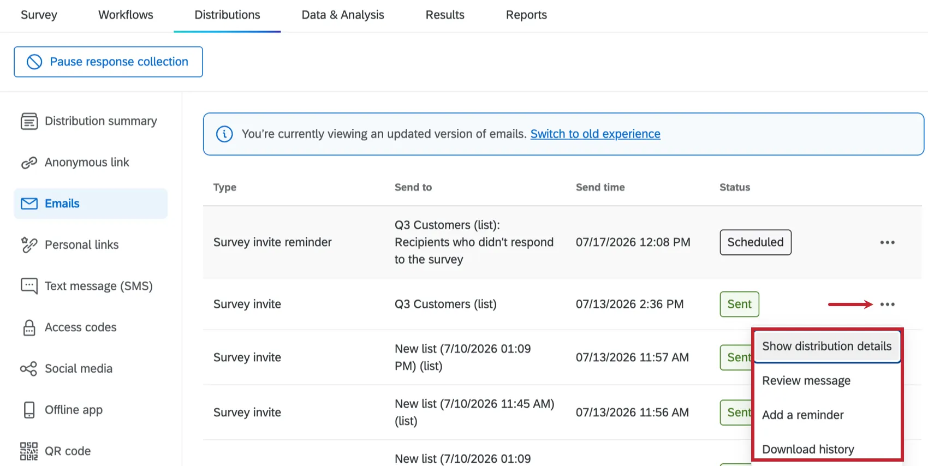Open the Offline app phone icon
Image resolution: width=928 pixels, height=466 pixels.
29,410
